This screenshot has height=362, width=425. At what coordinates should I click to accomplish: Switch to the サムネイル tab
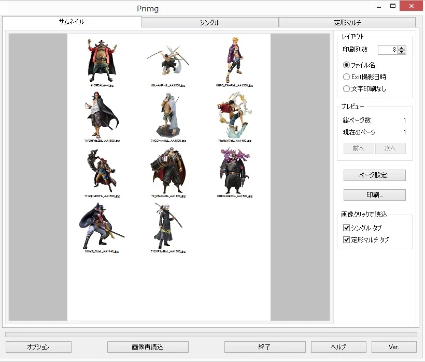coord(72,22)
